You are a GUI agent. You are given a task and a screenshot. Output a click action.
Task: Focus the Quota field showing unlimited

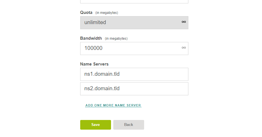[x=134, y=23]
